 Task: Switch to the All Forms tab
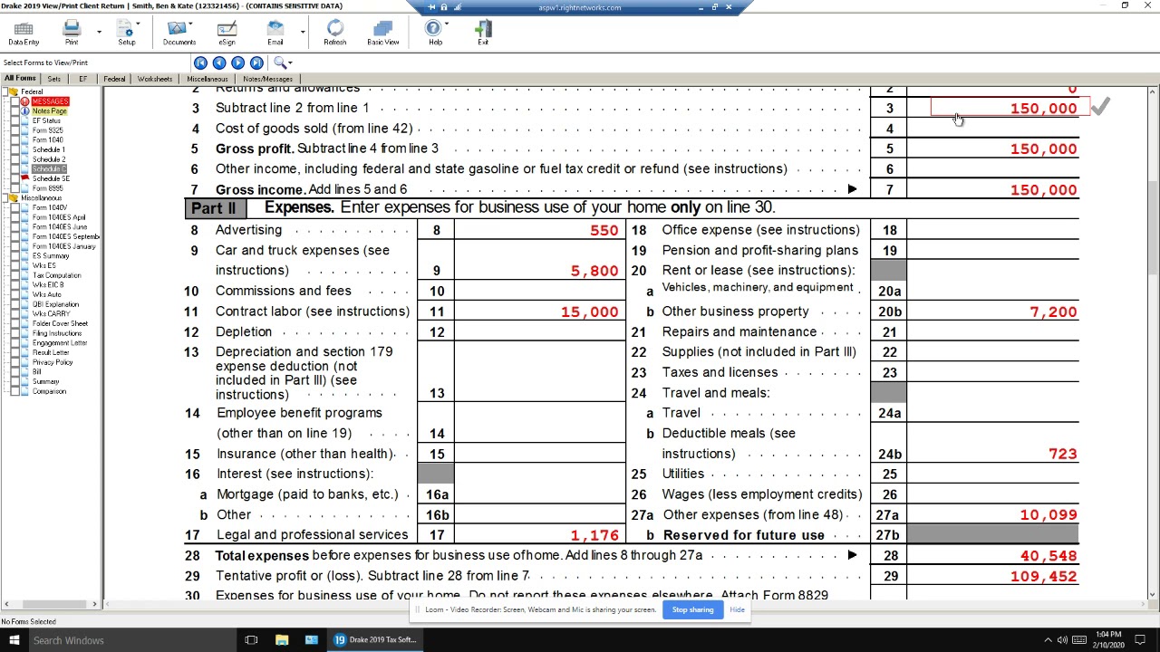[x=20, y=79]
